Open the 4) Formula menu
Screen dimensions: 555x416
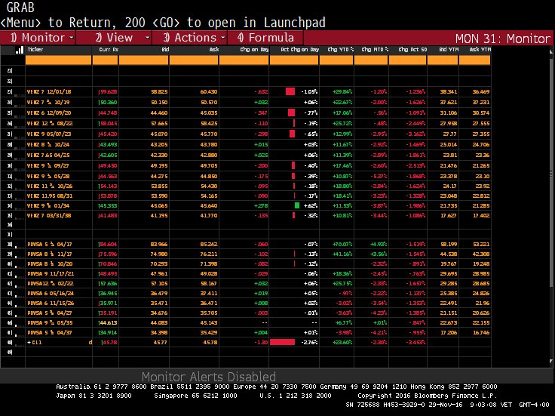pyautogui.click(x=265, y=38)
